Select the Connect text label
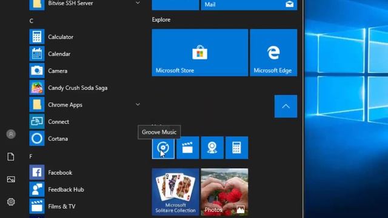 [58, 122]
